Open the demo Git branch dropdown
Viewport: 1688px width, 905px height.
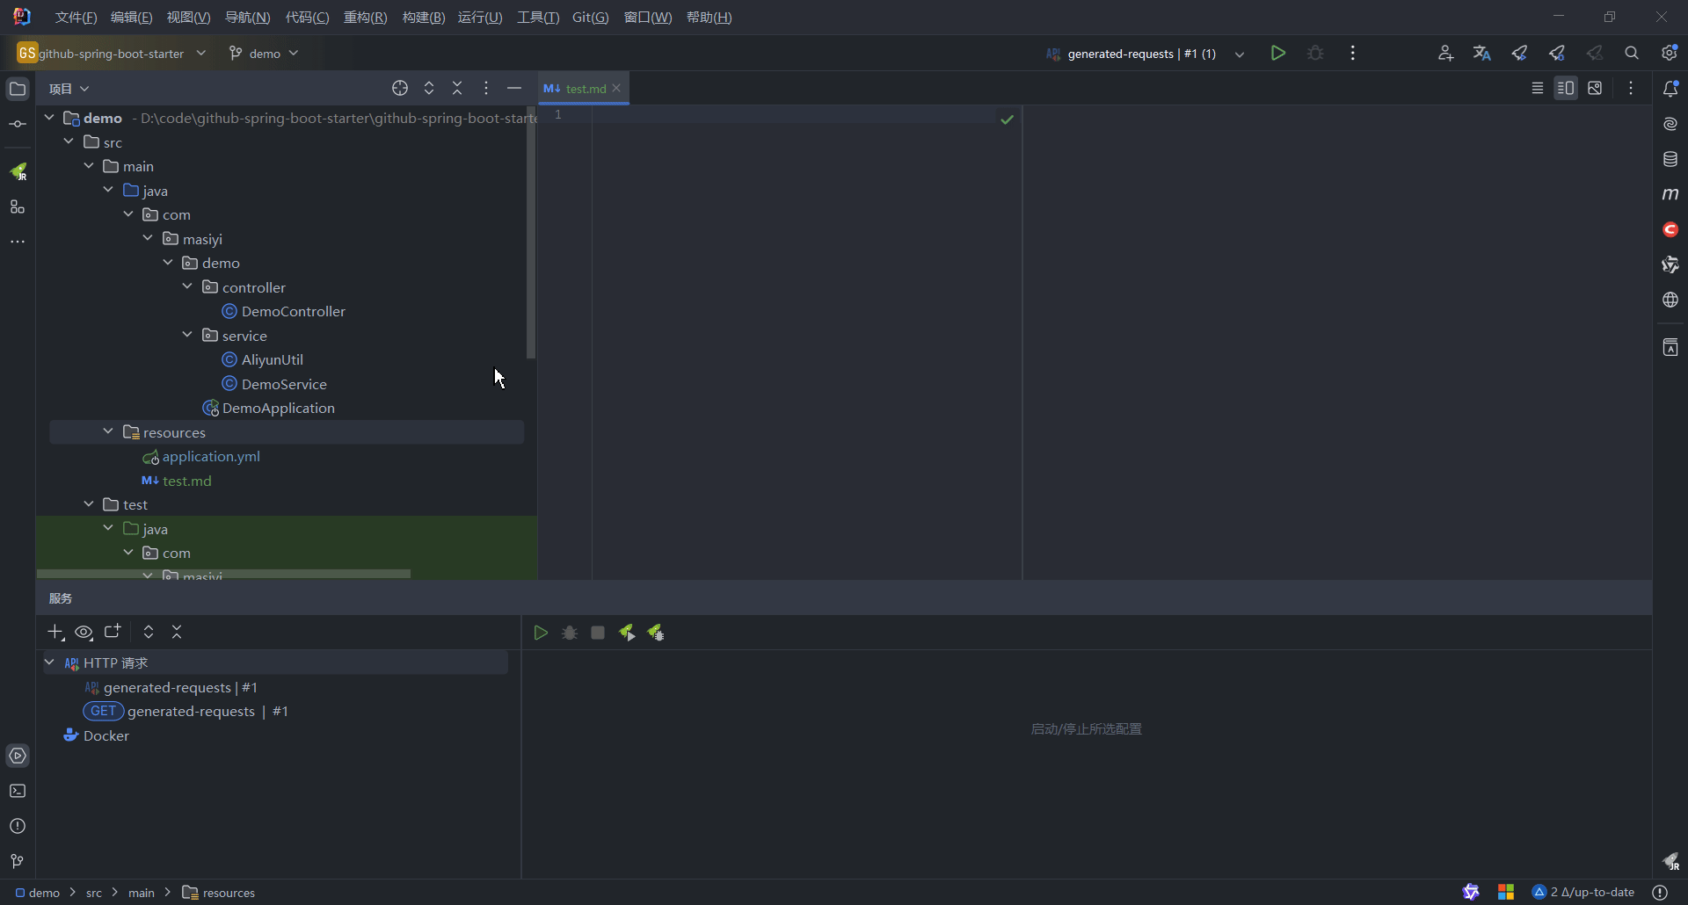coord(264,54)
